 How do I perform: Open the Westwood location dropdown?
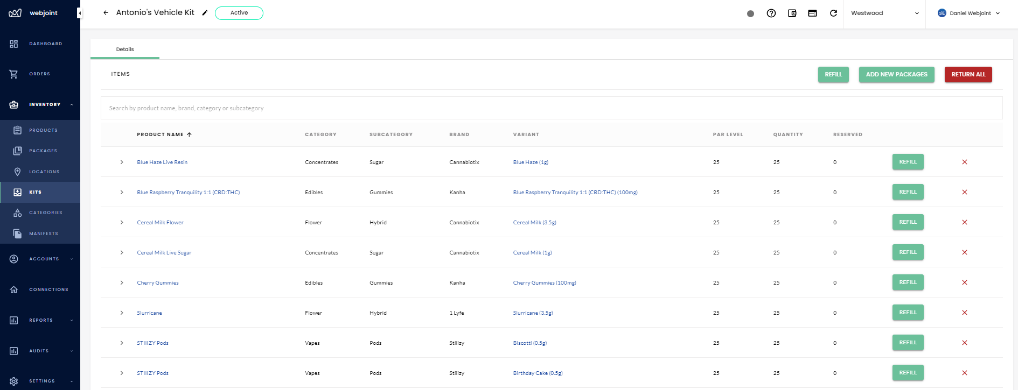pos(884,13)
